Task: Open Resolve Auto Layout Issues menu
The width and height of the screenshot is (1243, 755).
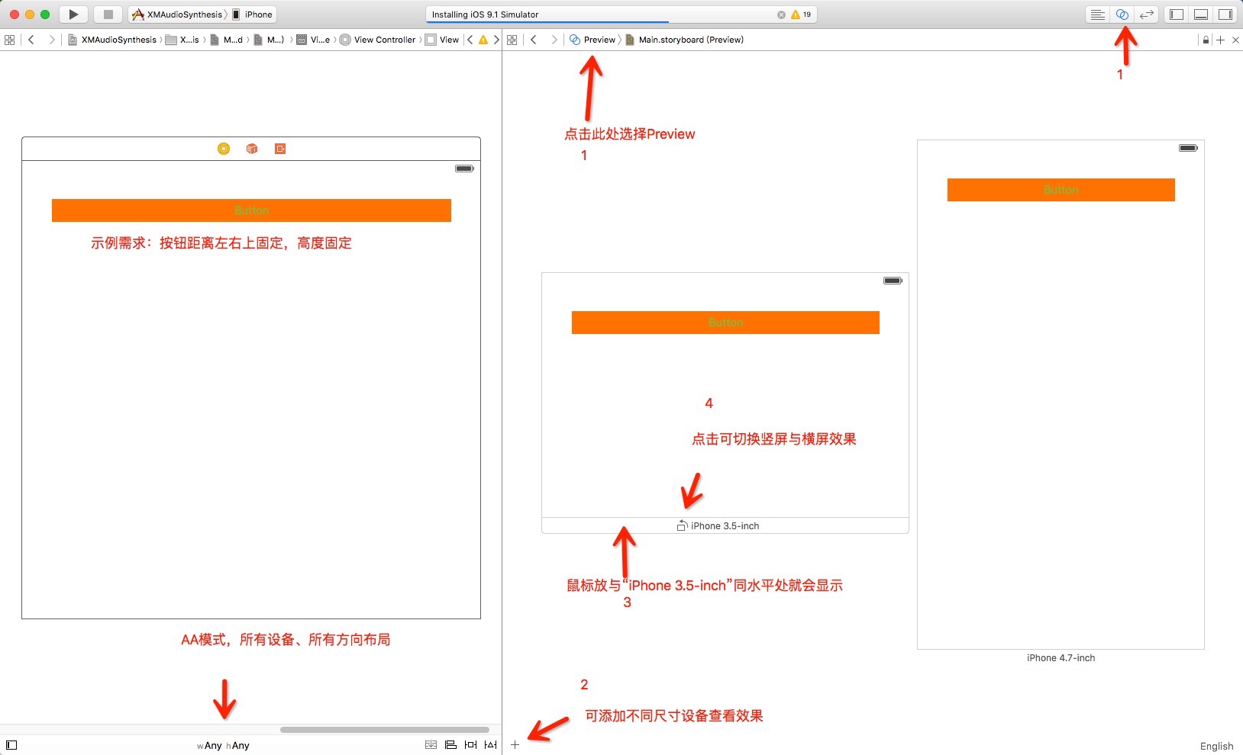Action: tap(490, 745)
